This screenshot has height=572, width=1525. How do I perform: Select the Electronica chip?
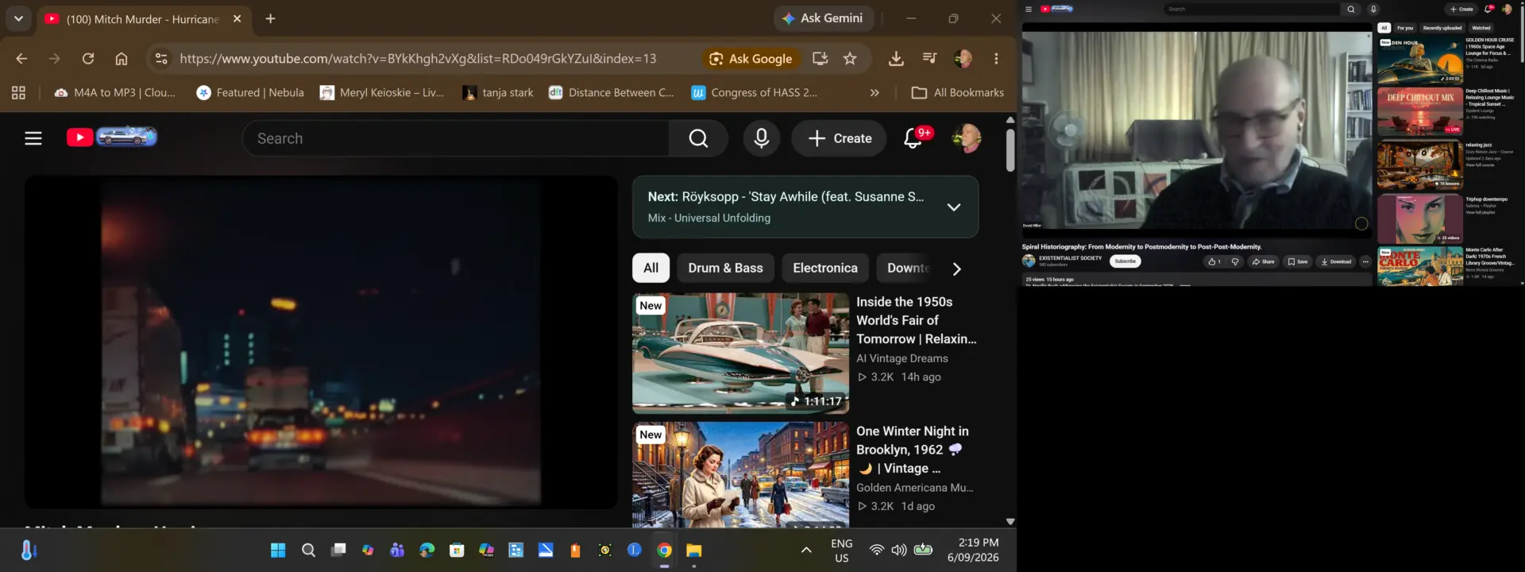tap(825, 269)
